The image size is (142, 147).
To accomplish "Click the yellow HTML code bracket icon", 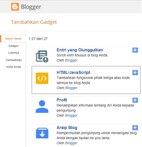I will [x=42, y=78].
